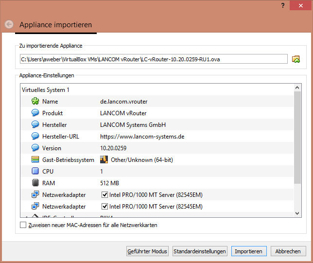Click the Gast-Betriebssystem row icon
The width and height of the screenshot is (313, 263).
click(35, 160)
